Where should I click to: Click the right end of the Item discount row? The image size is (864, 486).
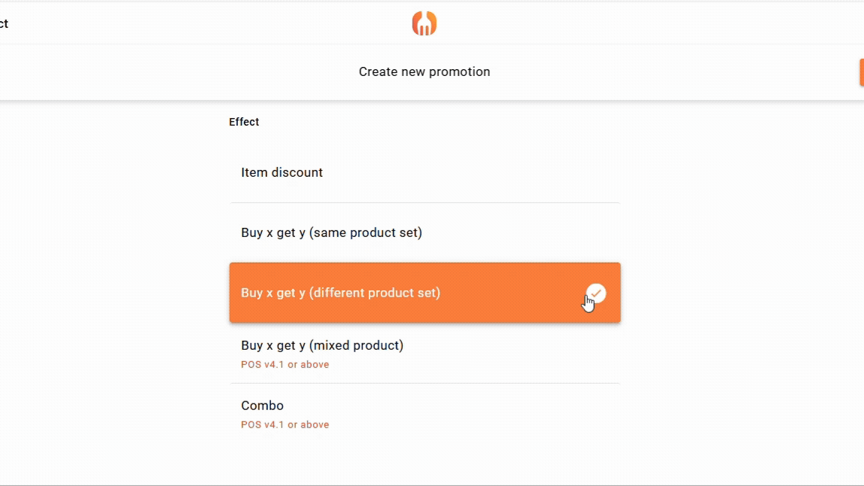click(x=596, y=172)
